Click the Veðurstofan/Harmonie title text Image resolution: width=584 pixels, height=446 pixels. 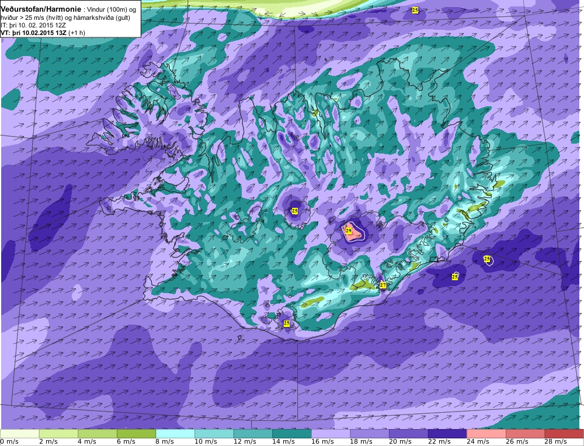41,9
